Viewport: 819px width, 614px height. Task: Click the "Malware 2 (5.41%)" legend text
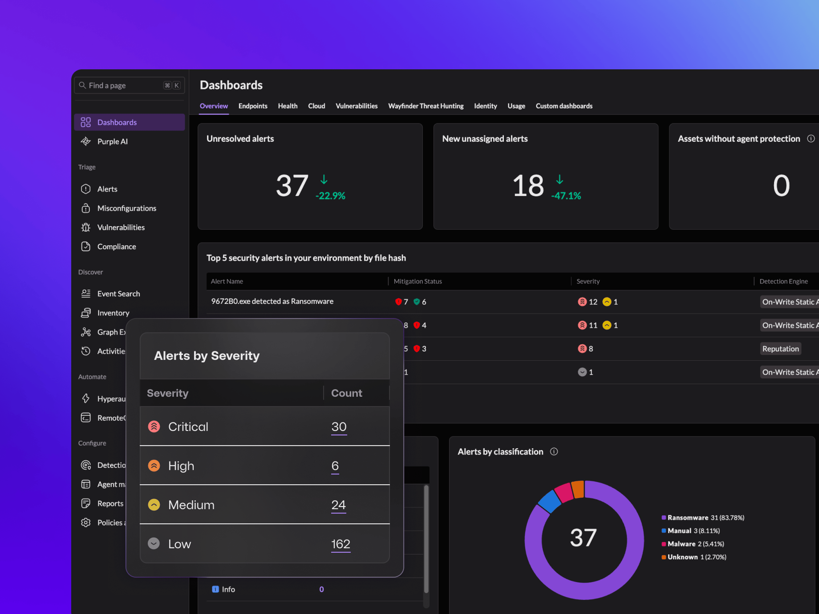[696, 544]
